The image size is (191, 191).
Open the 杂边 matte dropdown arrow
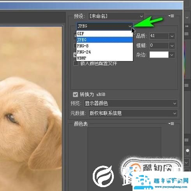pyautogui.click(x=172, y=55)
